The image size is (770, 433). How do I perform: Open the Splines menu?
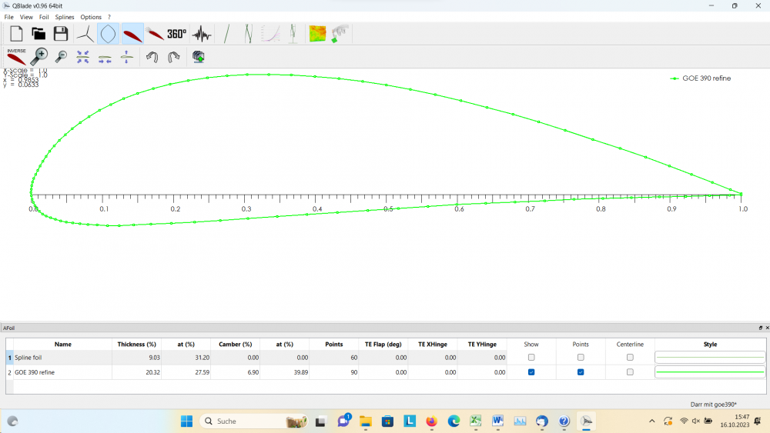[65, 17]
